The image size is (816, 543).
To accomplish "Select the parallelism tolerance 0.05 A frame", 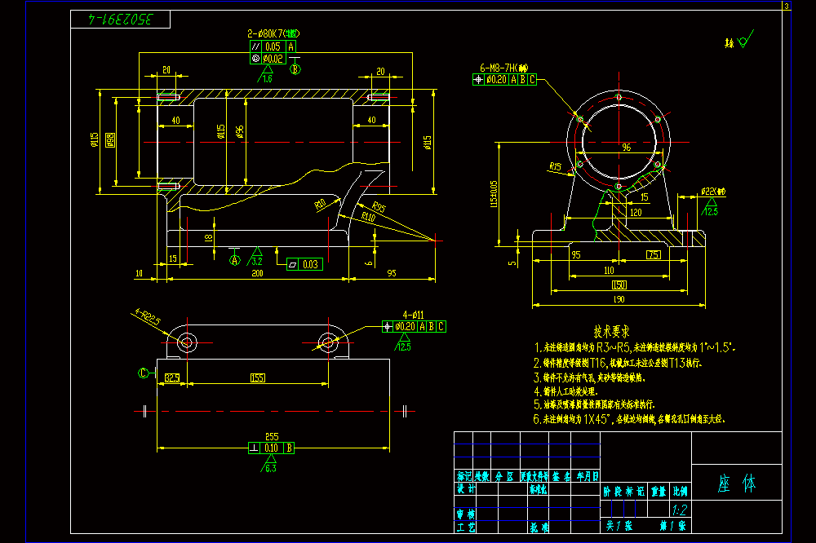I will tap(273, 46).
